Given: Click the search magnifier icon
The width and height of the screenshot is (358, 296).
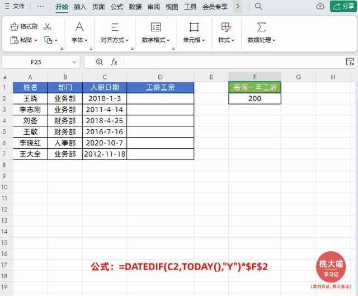Looking at the screenshot, I should (x=258, y=6).
